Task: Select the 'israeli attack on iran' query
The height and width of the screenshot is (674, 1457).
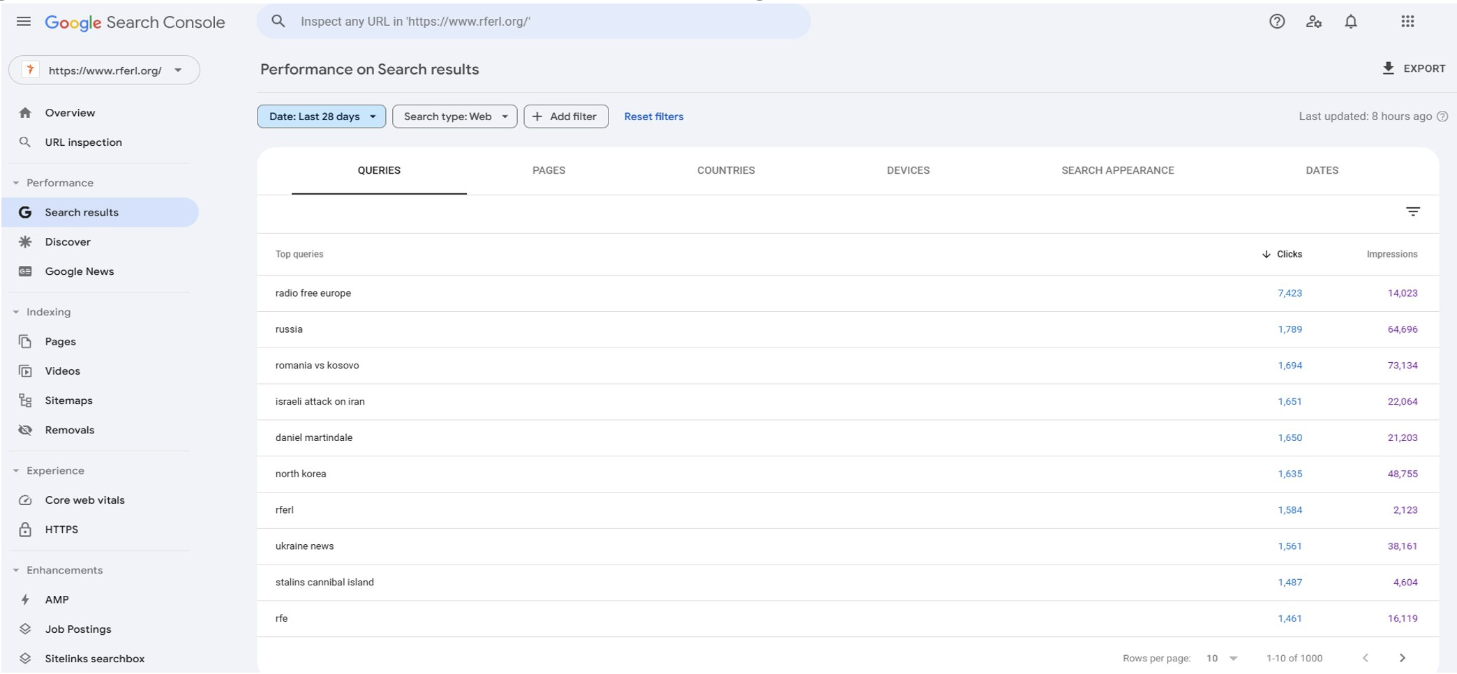Action: pos(848,402)
